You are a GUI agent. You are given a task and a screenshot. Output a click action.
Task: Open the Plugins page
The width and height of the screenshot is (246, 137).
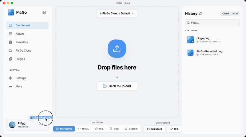click(27, 59)
